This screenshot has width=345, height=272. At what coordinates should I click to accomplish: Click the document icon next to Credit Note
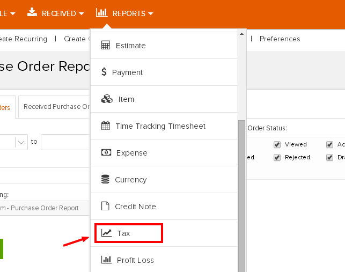coord(105,207)
